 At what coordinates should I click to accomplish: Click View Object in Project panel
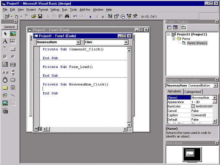[175, 27]
